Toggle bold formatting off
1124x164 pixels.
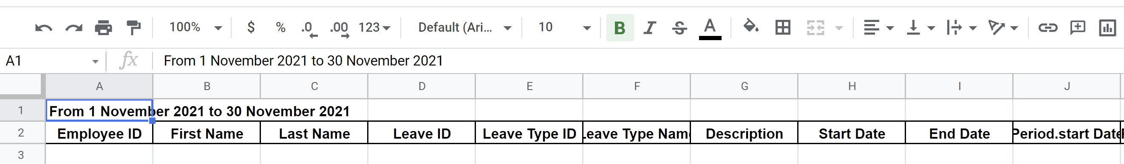pyautogui.click(x=620, y=28)
